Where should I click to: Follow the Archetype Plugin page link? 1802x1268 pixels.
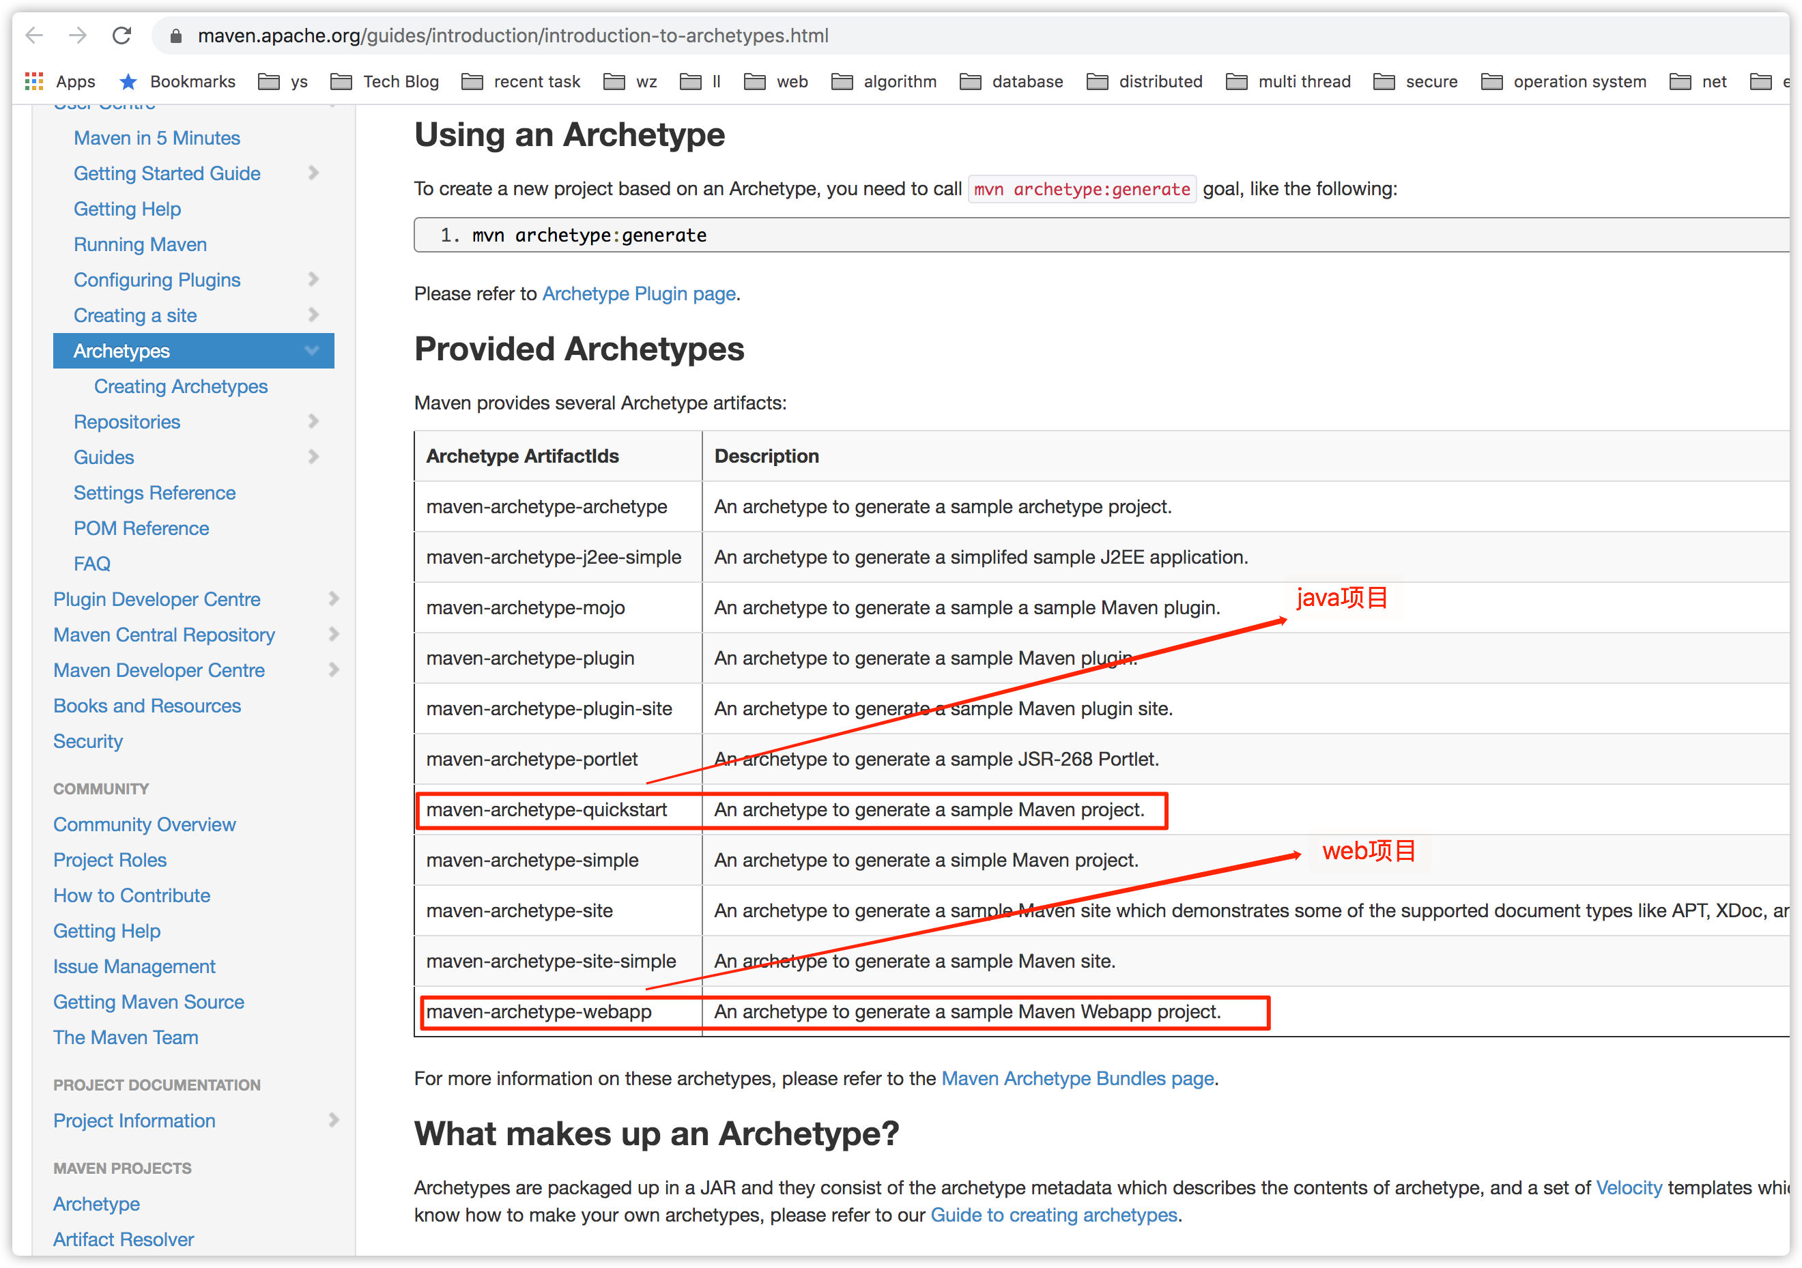click(x=639, y=293)
